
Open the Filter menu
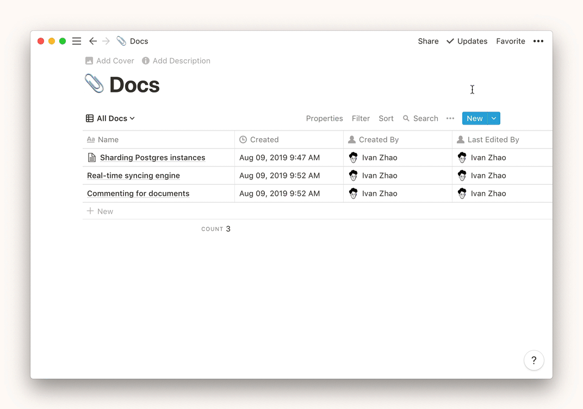(361, 119)
